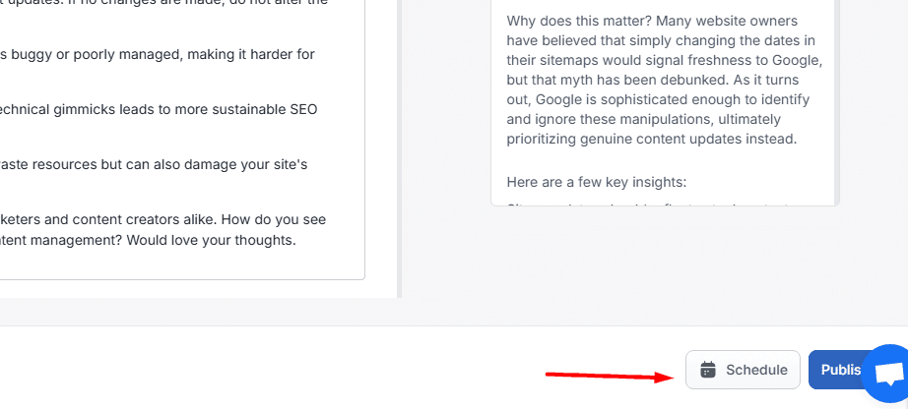
Task: Open the blue chat bubble widget
Action: point(886,374)
